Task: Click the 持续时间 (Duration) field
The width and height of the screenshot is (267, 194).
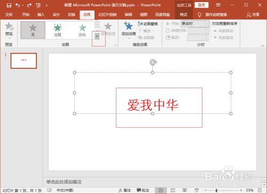Action: (199, 30)
